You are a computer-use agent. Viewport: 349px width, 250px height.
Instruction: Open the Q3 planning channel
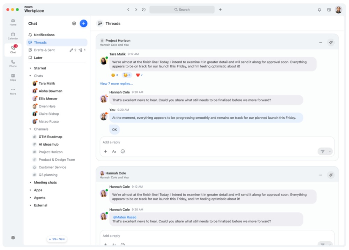(57, 175)
